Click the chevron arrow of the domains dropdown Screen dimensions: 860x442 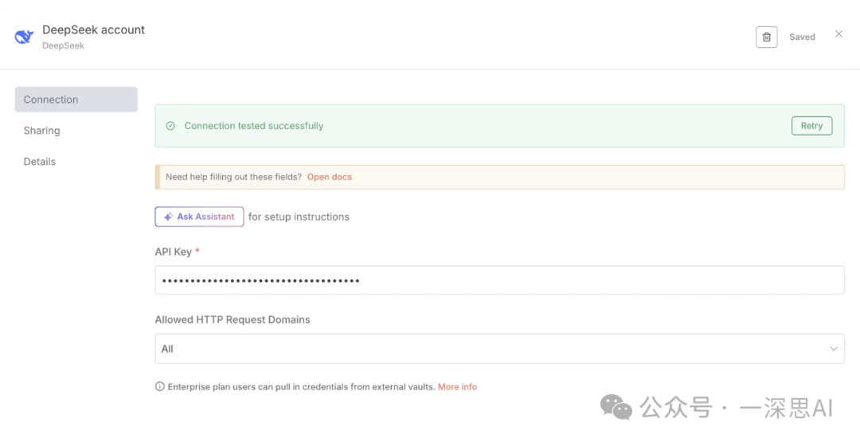[x=834, y=349]
